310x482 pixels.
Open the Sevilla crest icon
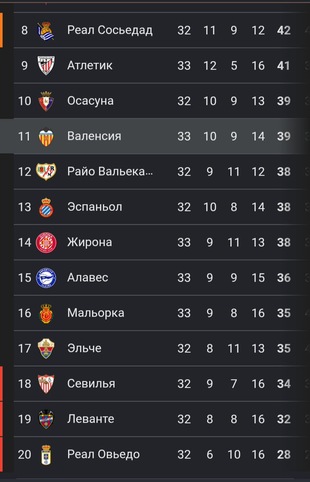tap(46, 384)
